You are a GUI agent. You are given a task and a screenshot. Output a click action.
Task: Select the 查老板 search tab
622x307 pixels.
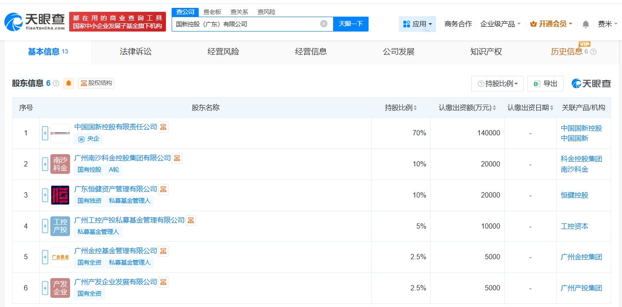[212, 12]
